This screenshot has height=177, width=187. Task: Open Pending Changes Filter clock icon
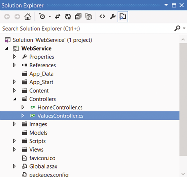(x=42, y=16)
